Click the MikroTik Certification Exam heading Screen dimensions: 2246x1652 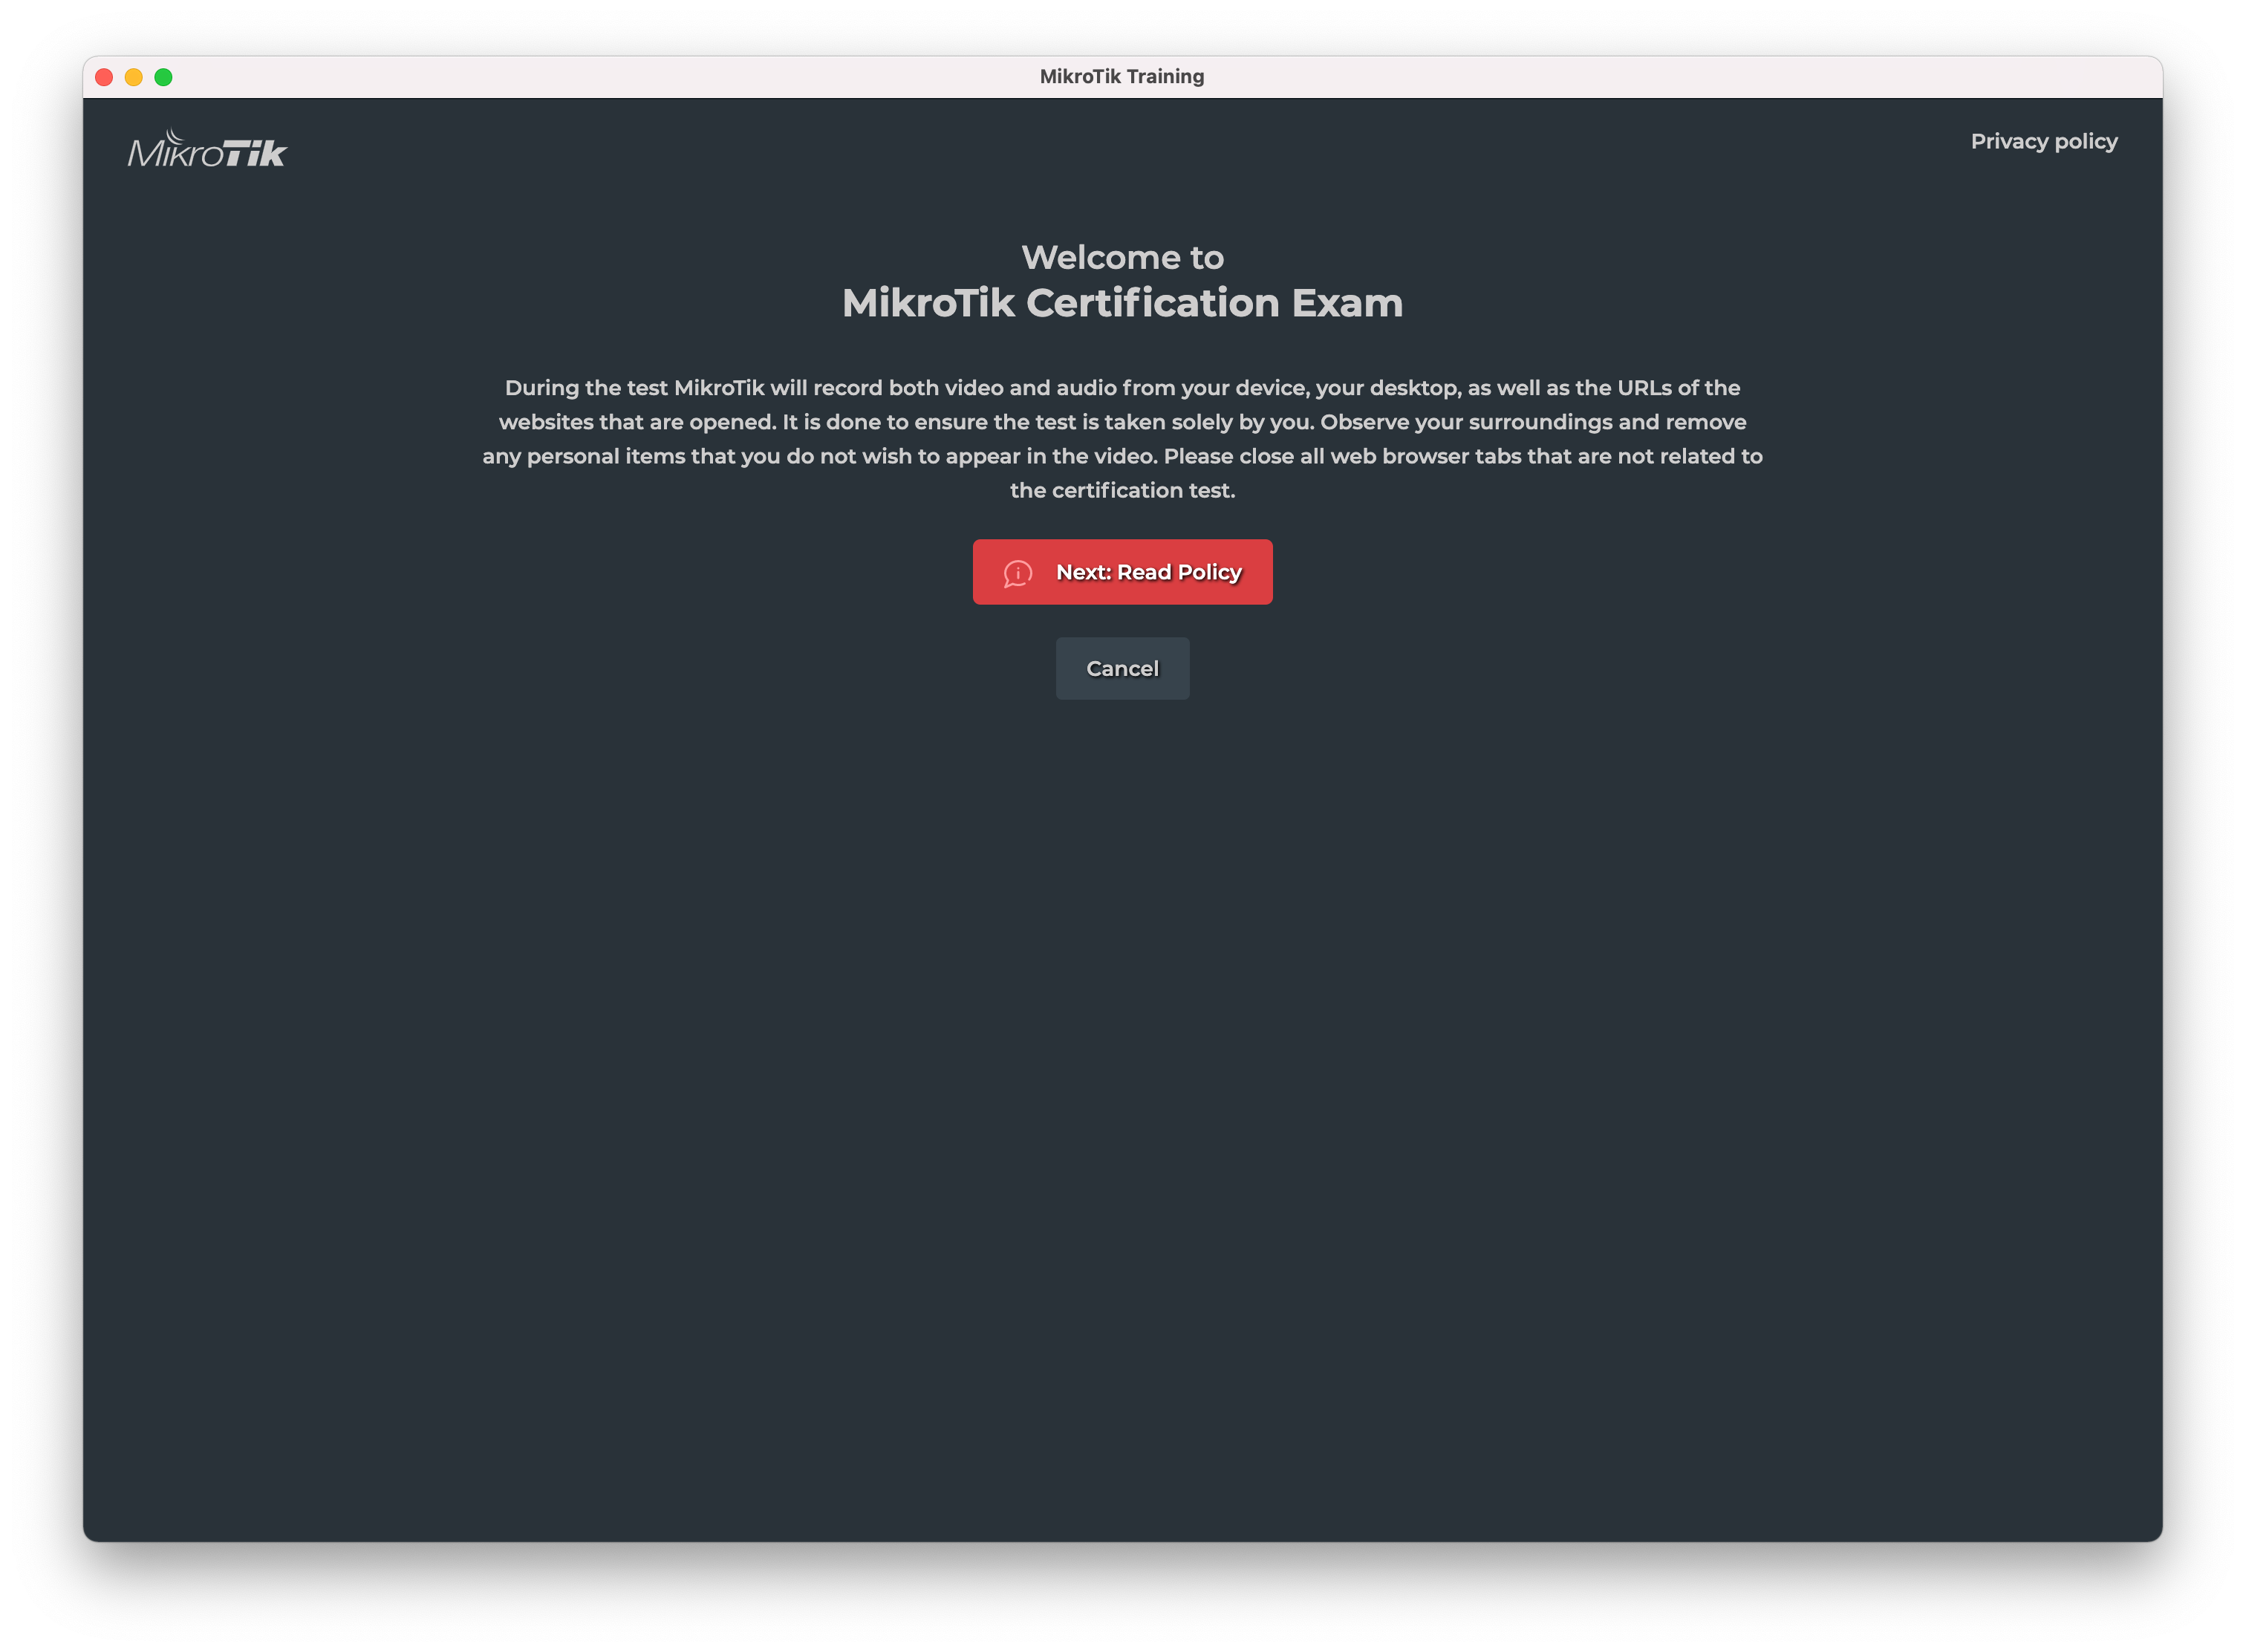[x=1122, y=303]
